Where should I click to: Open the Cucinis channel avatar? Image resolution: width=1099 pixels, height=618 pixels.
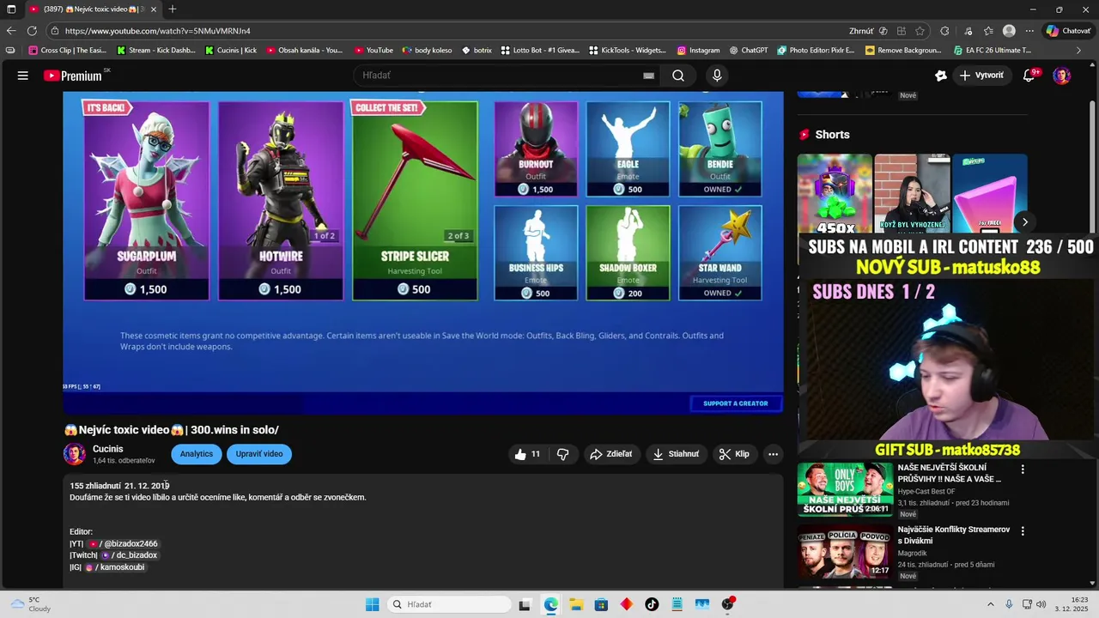pos(75,454)
